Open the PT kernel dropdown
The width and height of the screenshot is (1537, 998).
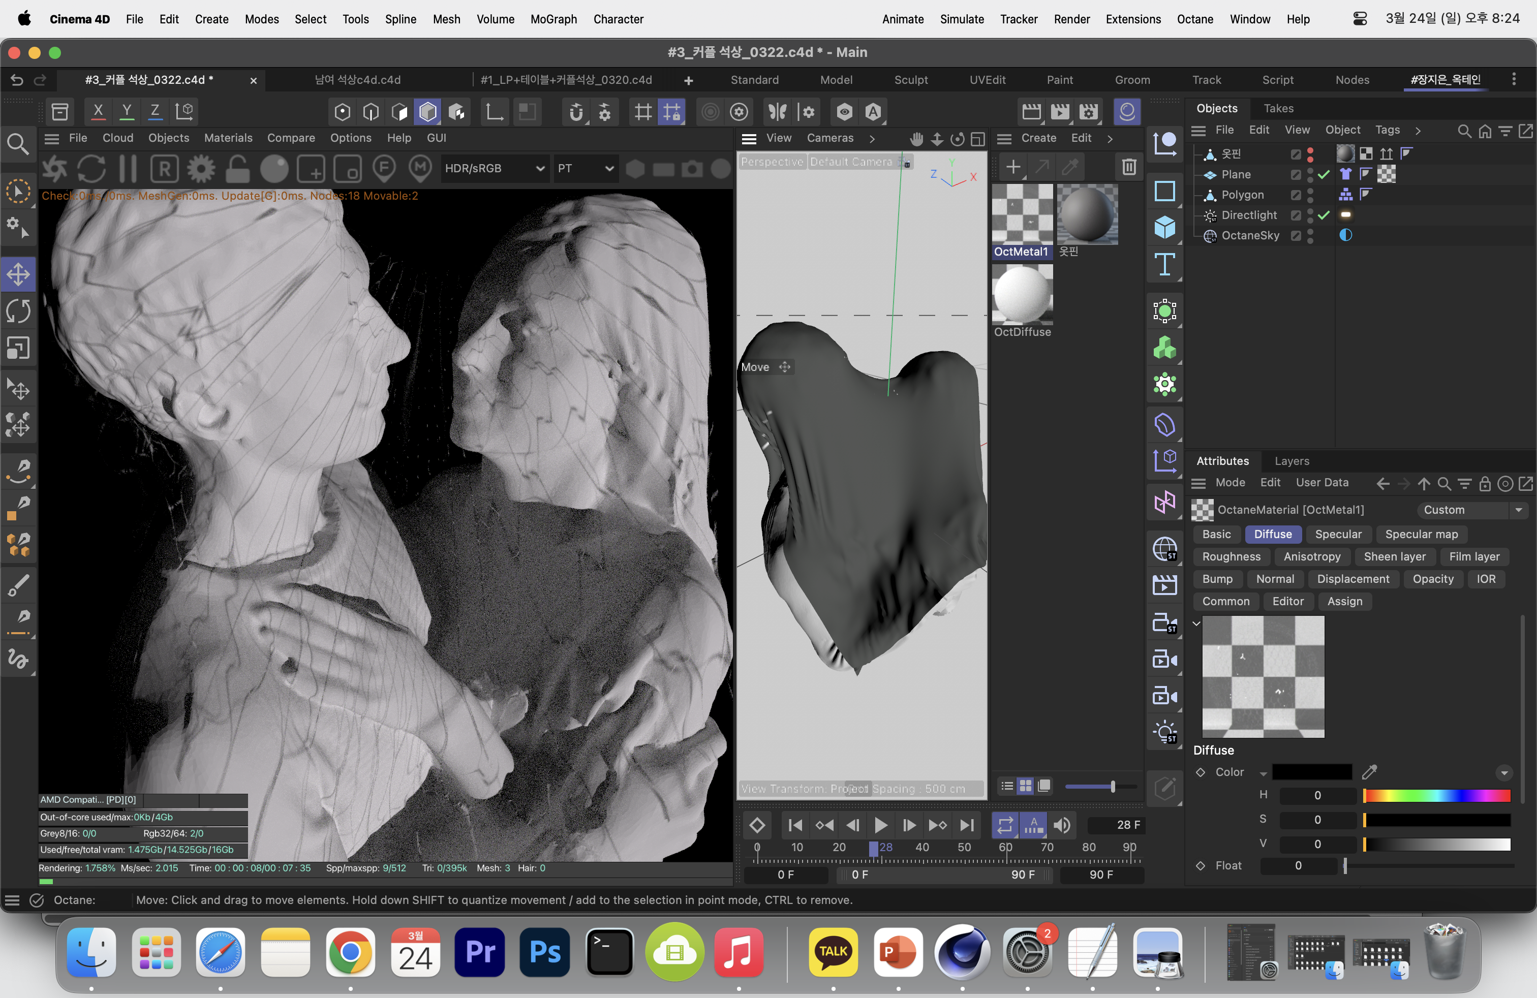[585, 169]
